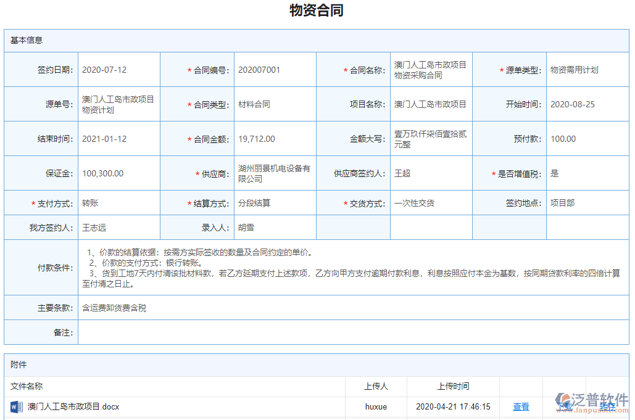Click the 转存 link in attachment row

pos(607,407)
